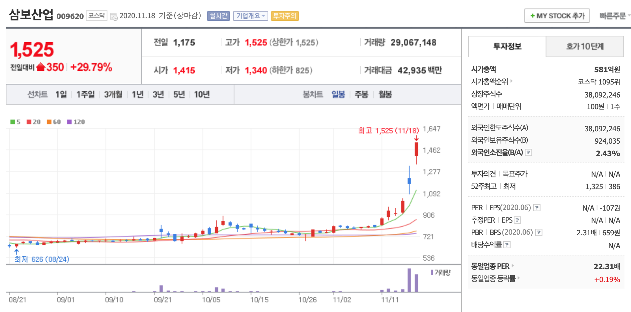
Task: Open help icon next to 외국인소진율(B/A)
Action: click(529, 152)
